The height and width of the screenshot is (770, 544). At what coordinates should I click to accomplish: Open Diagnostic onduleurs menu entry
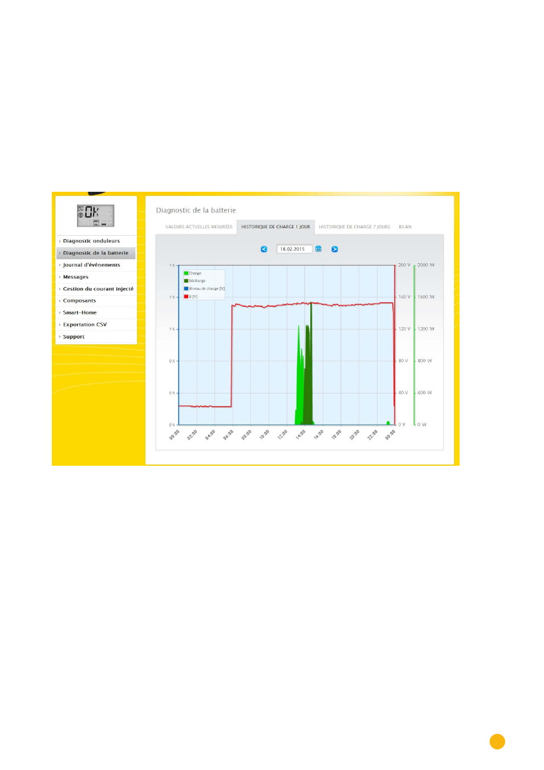click(x=96, y=241)
